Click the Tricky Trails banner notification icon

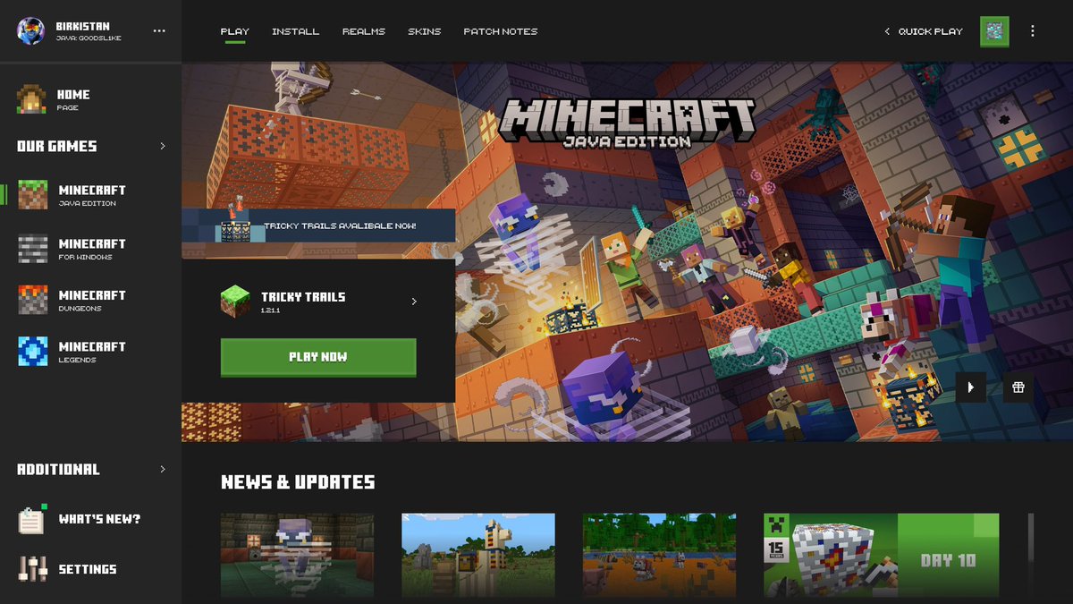point(236,218)
